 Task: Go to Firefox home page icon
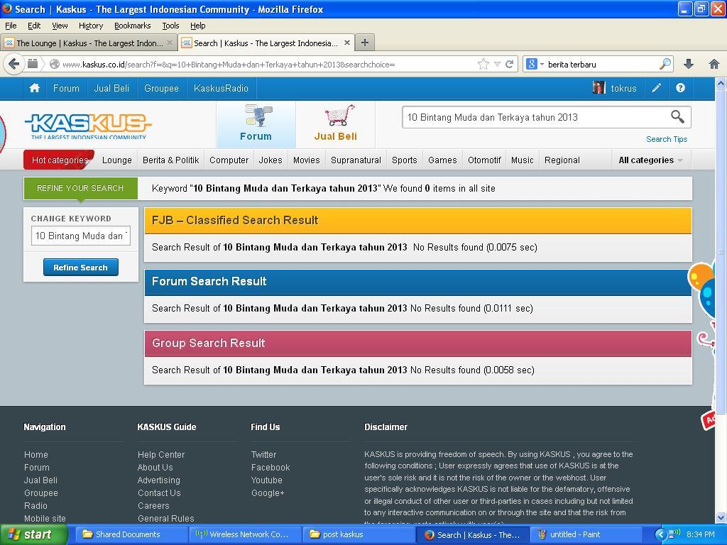point(714,64)
